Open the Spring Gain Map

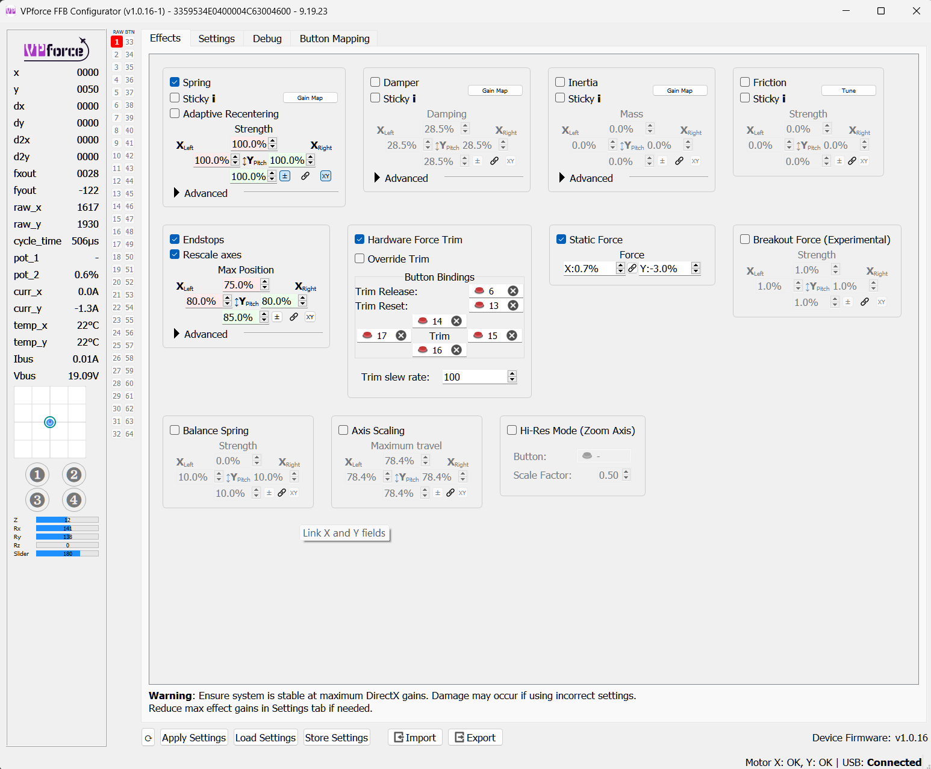310,98
